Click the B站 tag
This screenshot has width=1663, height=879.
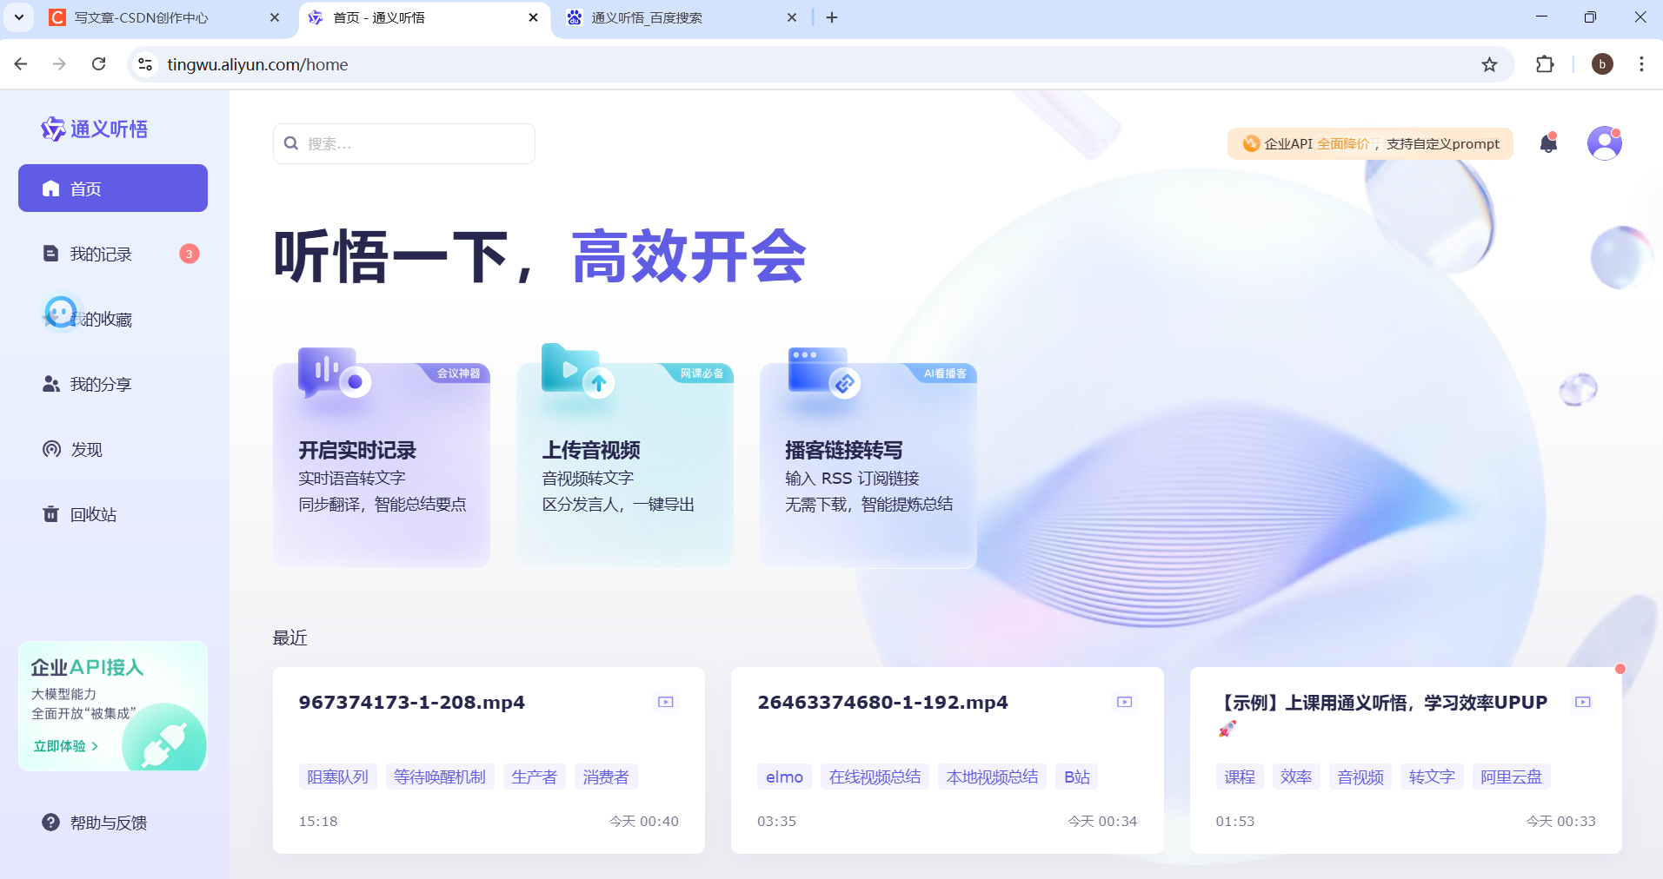click(1076, 777)
